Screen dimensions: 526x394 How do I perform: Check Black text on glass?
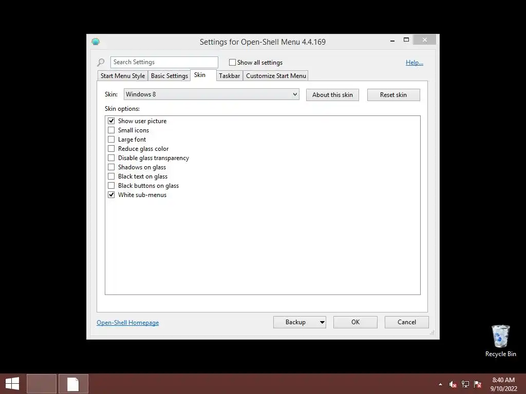pos(111,176)
